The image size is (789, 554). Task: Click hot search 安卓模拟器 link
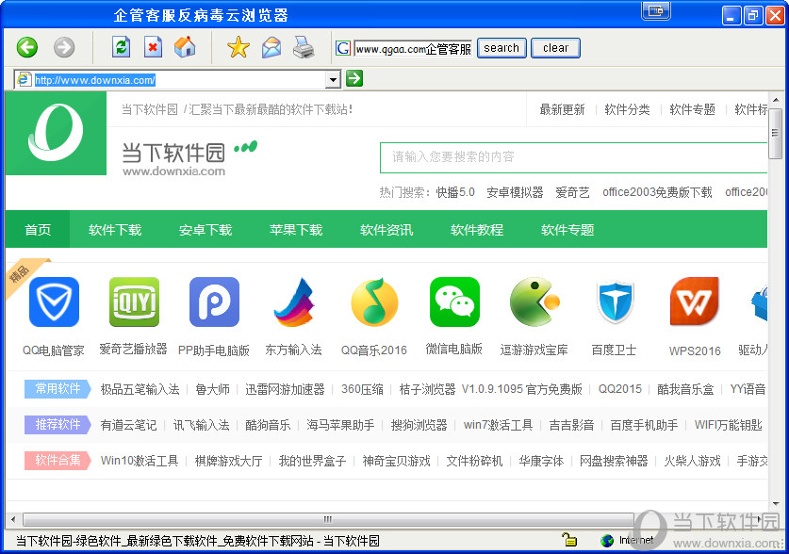tap(515, 192)
